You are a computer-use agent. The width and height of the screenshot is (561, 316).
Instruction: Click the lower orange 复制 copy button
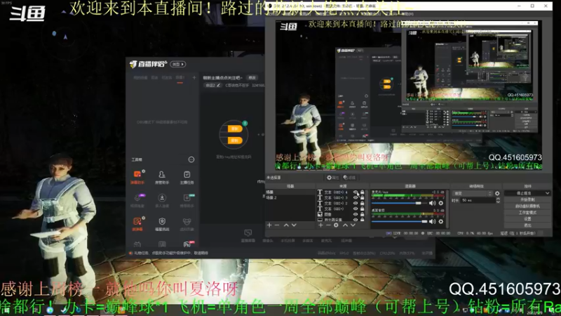coord(235,140)
